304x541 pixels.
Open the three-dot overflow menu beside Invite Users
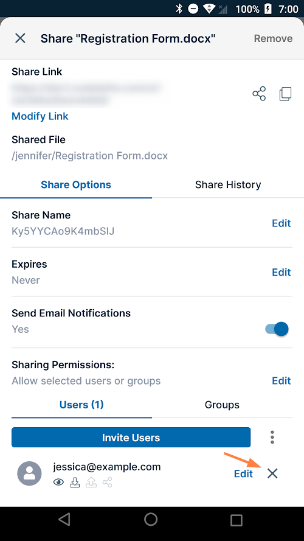[272, 437]
